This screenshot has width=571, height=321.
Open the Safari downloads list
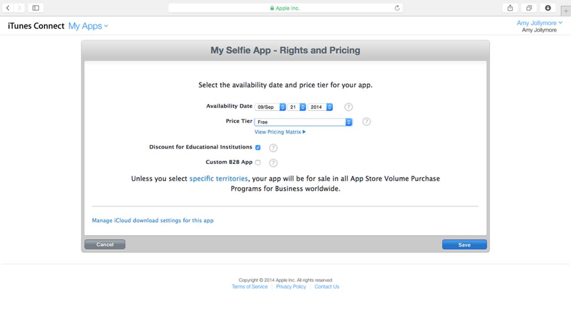(548, 8)
